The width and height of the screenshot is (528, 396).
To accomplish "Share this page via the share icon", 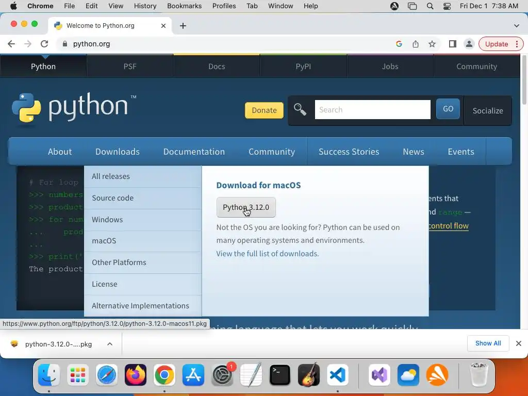I will point(416,44).
